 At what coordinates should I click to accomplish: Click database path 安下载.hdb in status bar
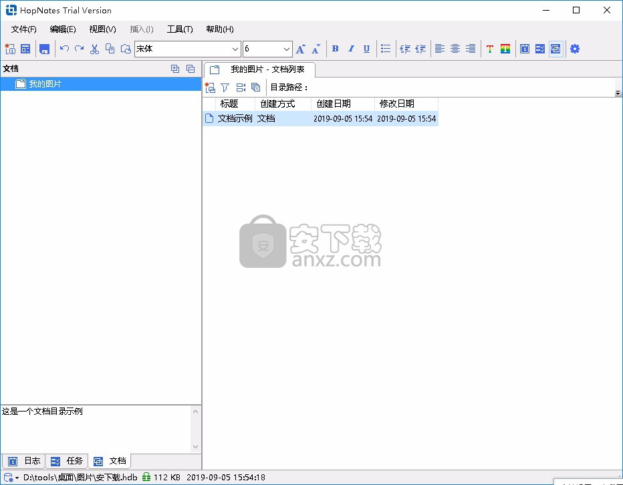[x=80, y=478]
